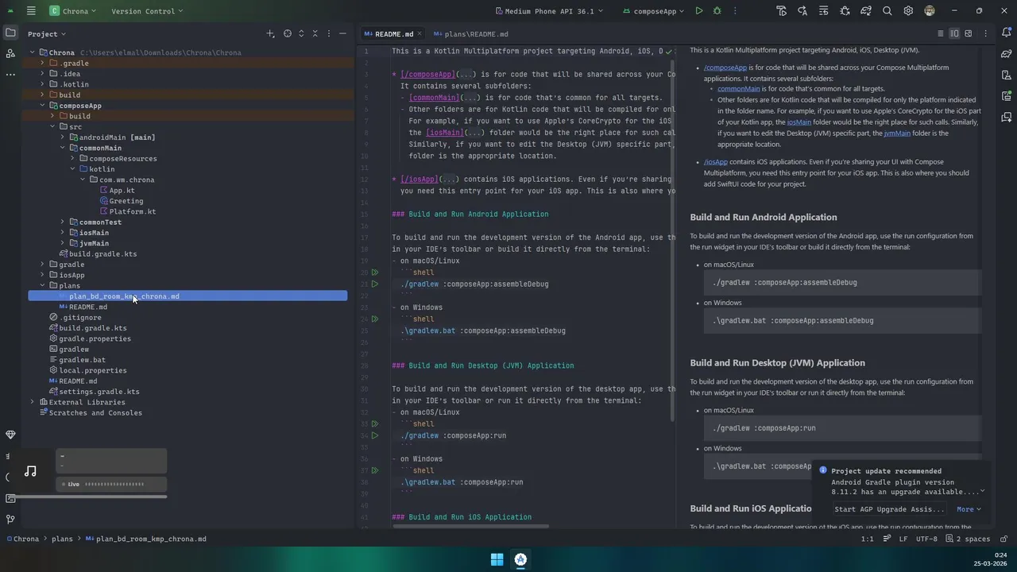Viewport: 1017px width, 572px height.
Task: Open the main hamburger menu
Action: click(30, 11)
